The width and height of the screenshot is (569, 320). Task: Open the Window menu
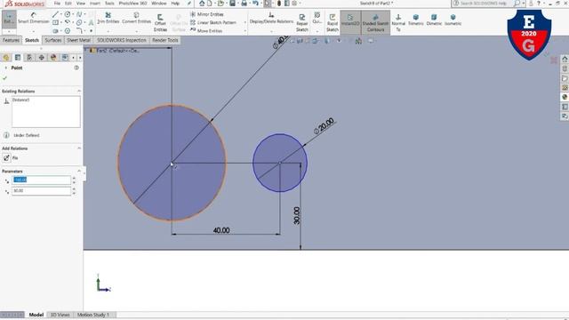coord(158,4)
